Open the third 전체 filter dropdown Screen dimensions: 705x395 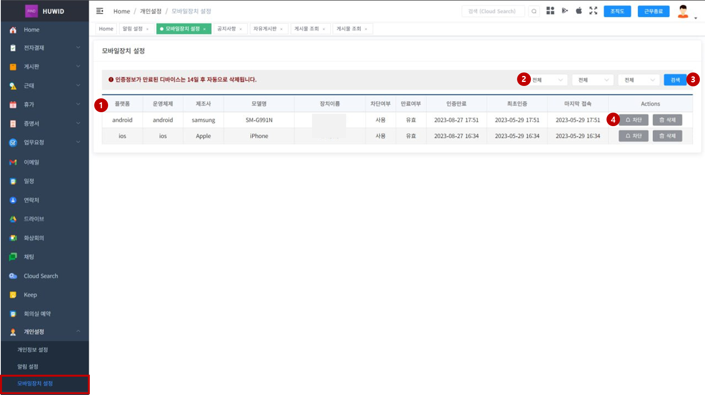coord(639,80)
